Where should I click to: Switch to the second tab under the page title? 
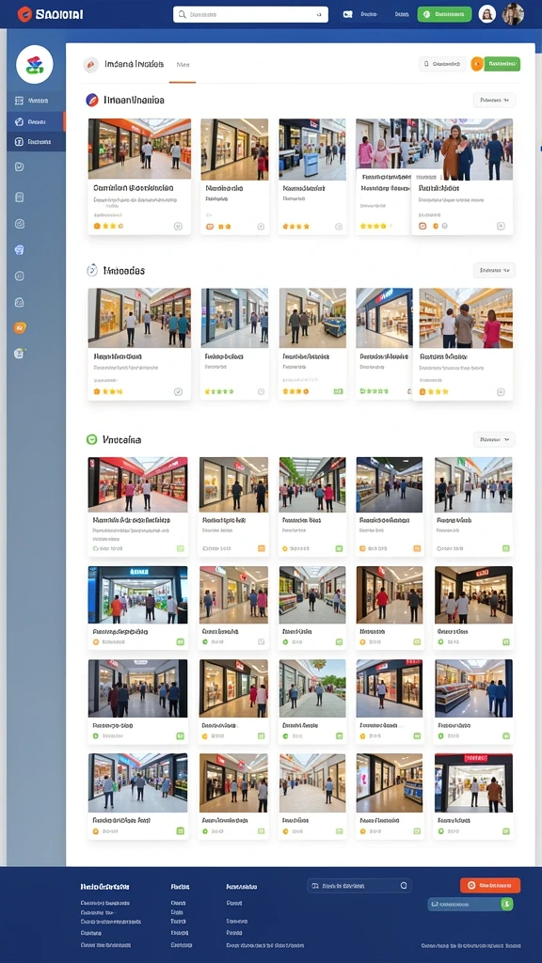coord(183,65)
